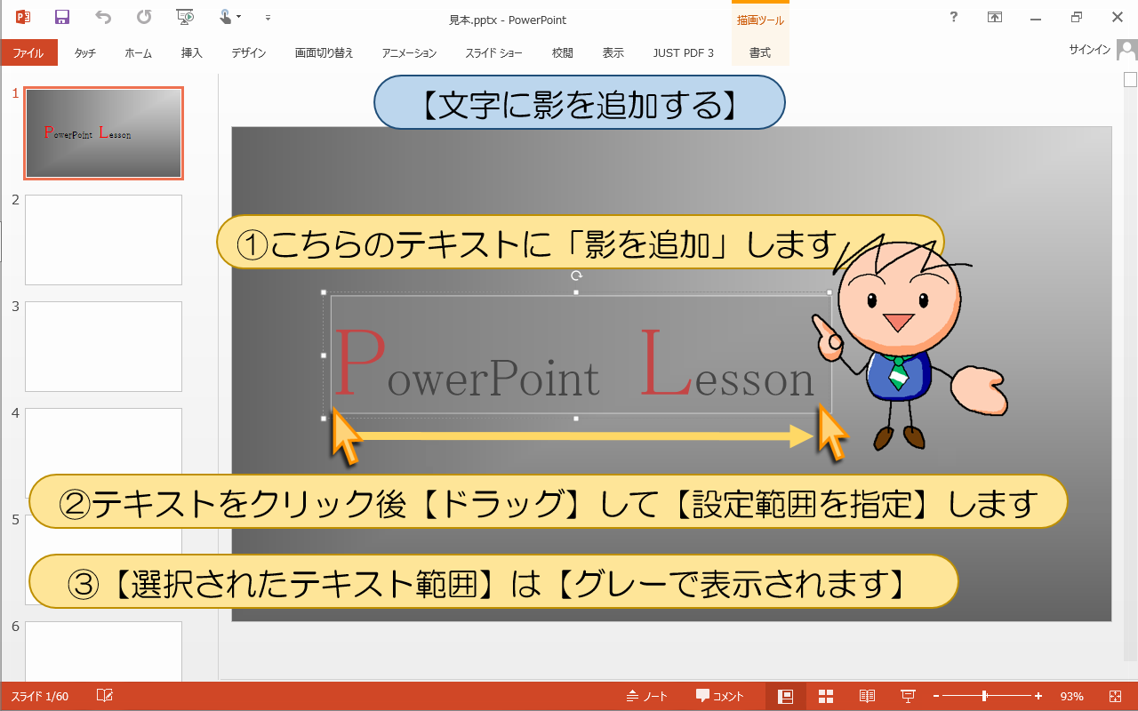Select slide 1 thumbnail
1138x711 pixels.
pos(103,133)
